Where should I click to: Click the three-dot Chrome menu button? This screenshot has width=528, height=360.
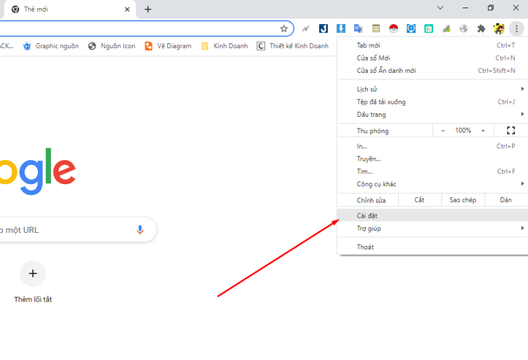click(x=516, y=29)
